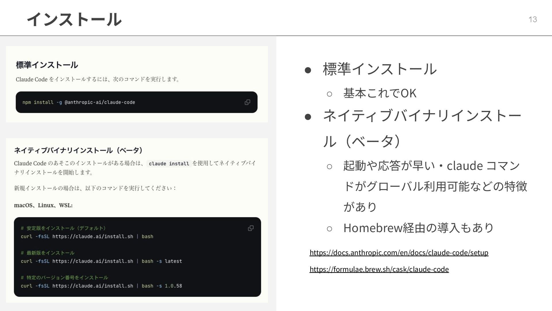Click the npm install -g @anthropic-ai/claude-code line
Image resolution: width=552 pixels, height=311 pixels.
(79, 102)
